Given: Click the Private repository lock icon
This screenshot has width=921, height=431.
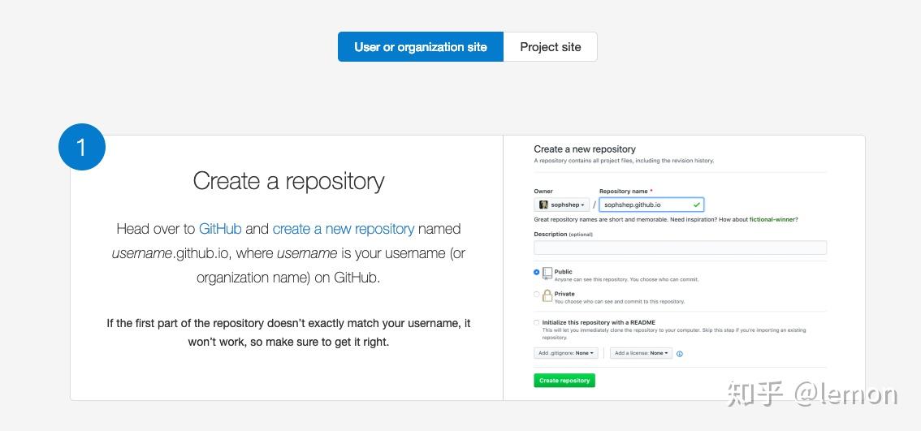Looking at the screenshot, I should [x=547, y=295].
